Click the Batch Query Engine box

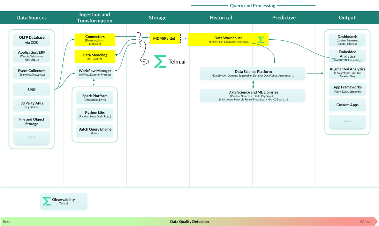click(x=95, y=131)
